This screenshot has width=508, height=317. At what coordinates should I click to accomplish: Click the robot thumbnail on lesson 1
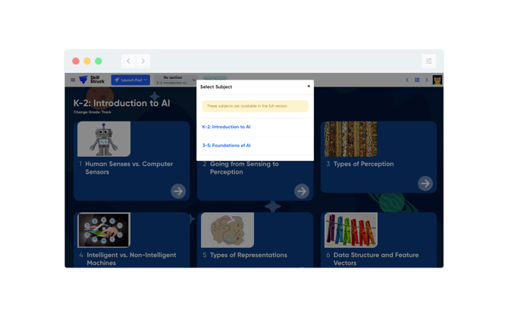[x=104, y=140]
